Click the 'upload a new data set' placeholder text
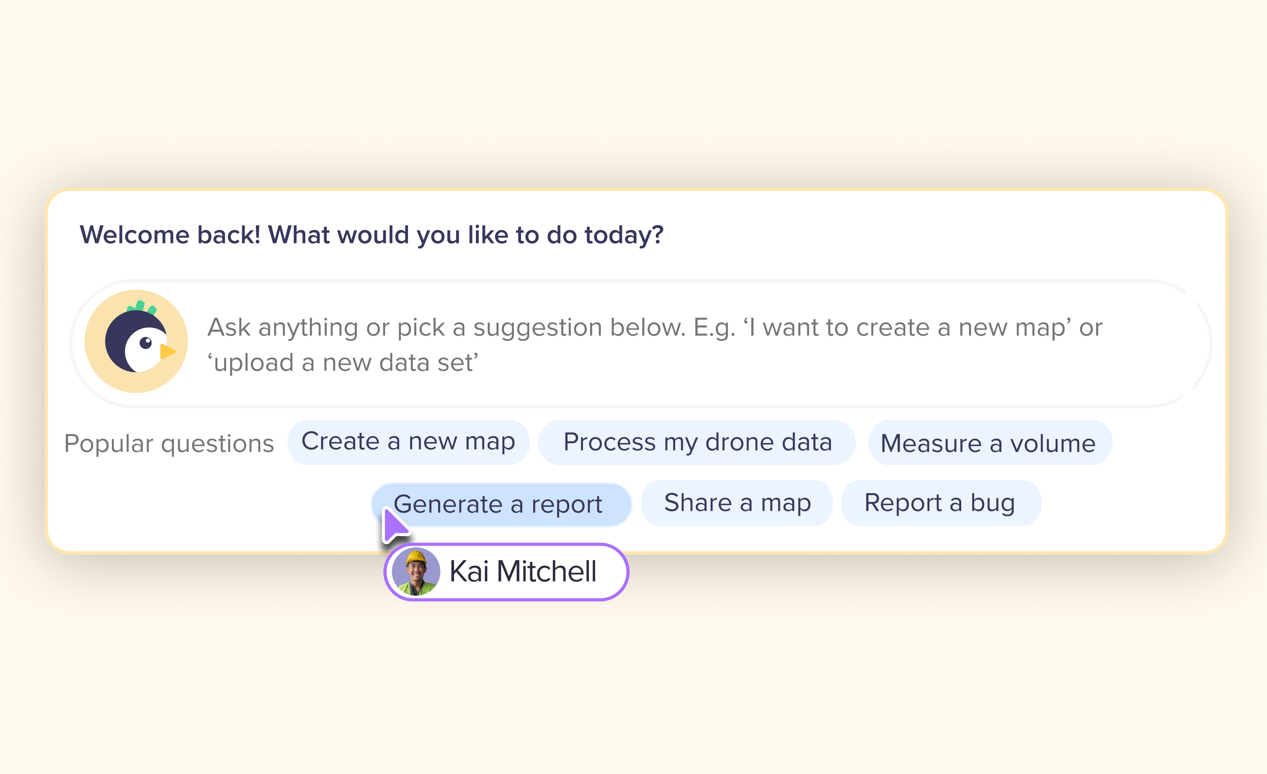 (x=343, y=363)
